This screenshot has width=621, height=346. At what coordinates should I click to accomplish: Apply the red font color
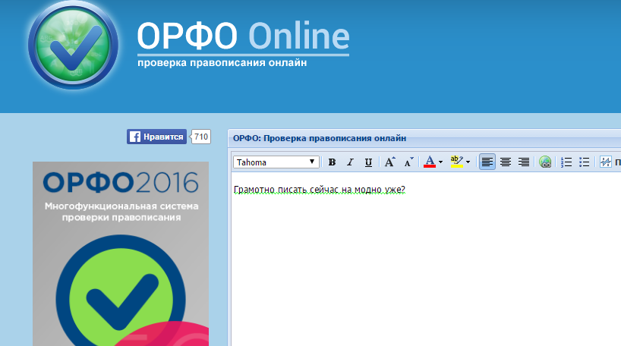coord(429,162)
